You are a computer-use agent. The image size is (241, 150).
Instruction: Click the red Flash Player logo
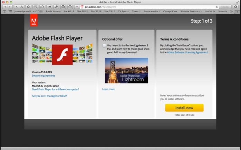[62, 55]
